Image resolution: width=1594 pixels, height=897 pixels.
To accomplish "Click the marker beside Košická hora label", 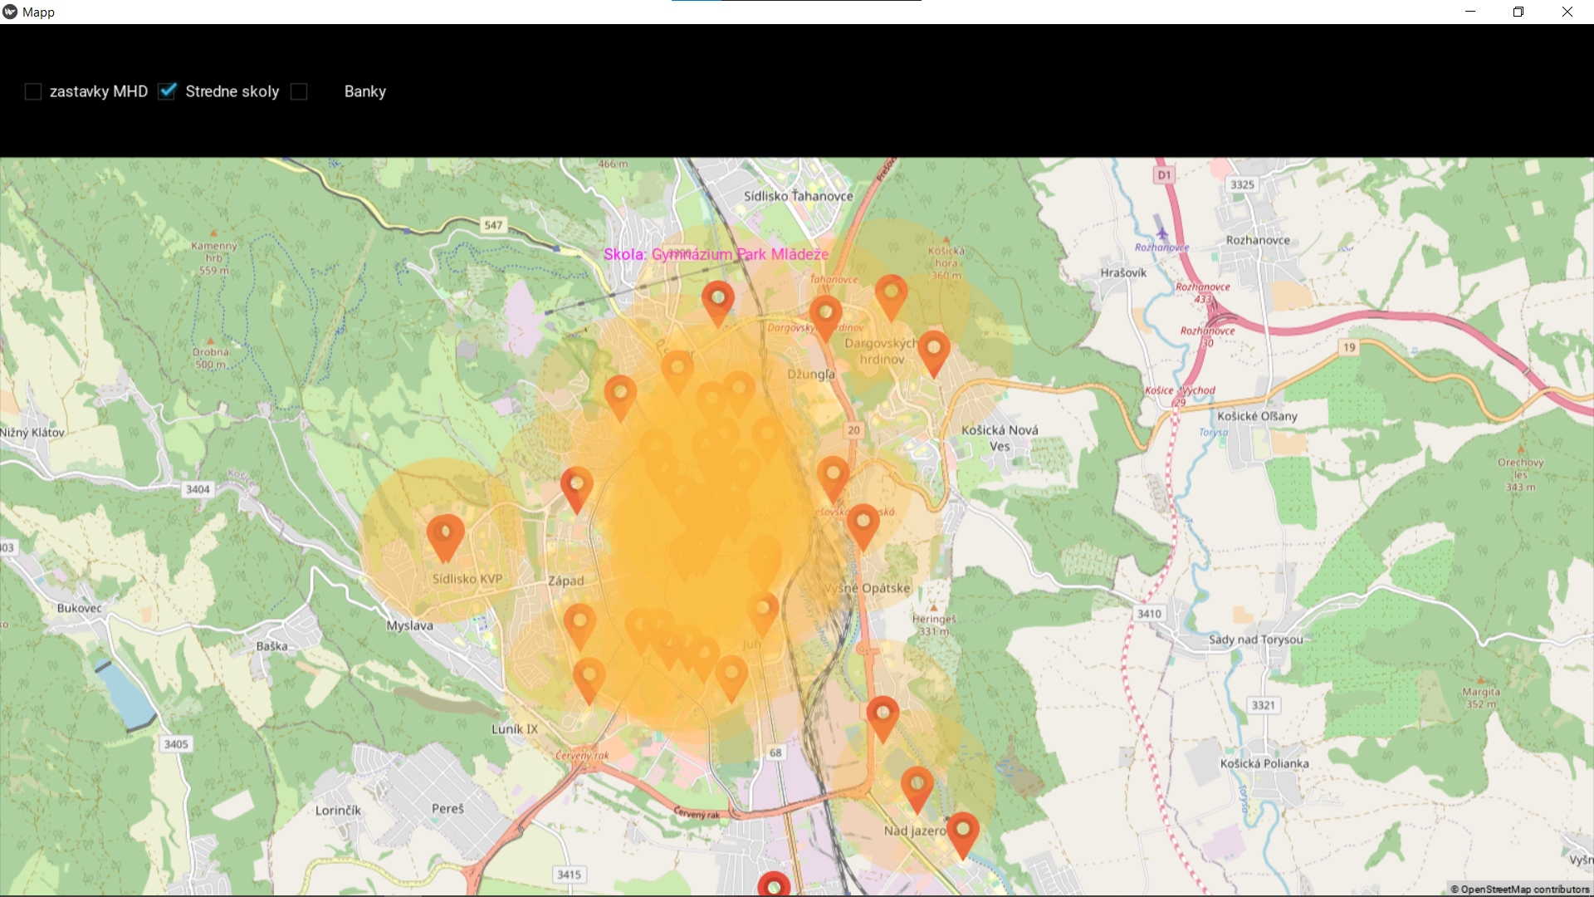I will pyautogui.click(x=891, y=295).
